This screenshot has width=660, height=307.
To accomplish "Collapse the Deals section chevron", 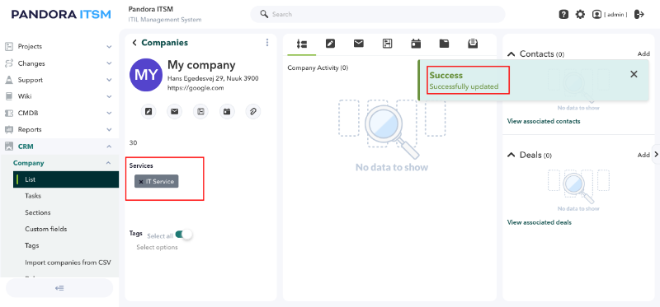I will coord(511,155).
